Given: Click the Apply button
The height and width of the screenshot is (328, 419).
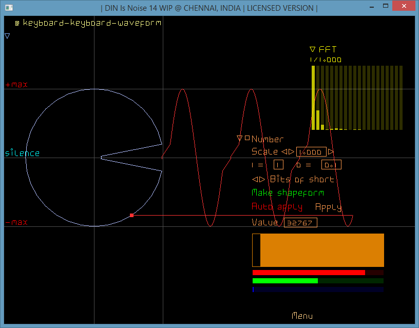Looking at the screenshot, I should 329,207.
